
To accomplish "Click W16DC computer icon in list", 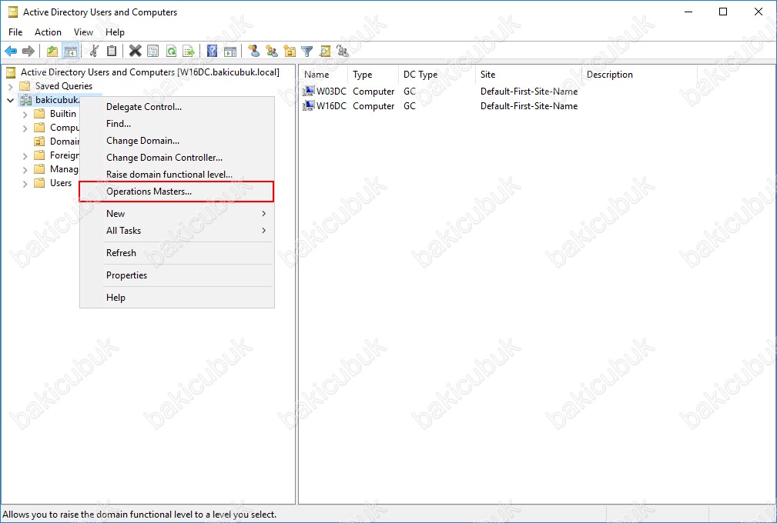I will pyautogui.click(x=309, y=105).
